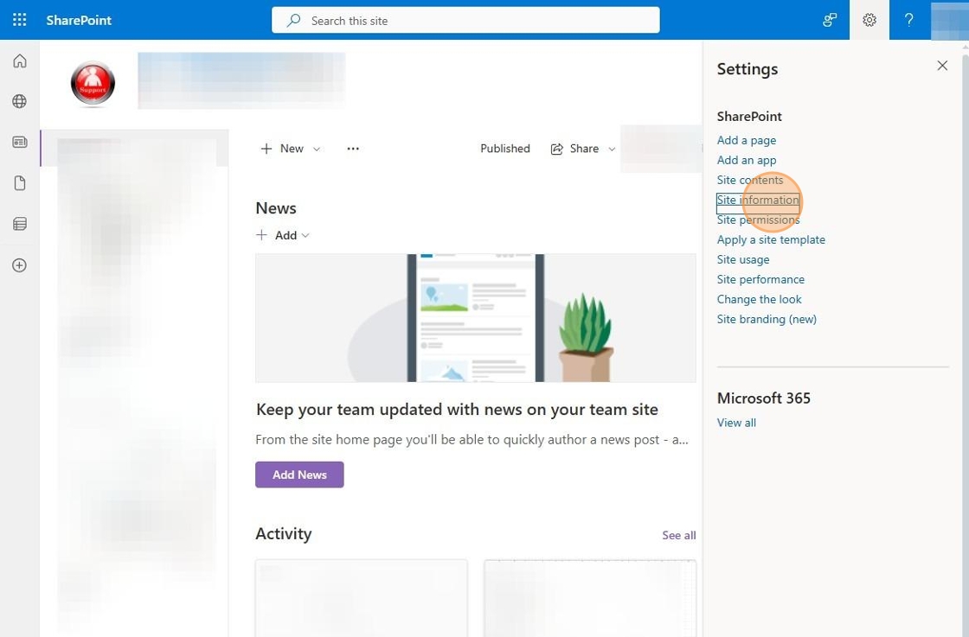Viewport: 969px width, 637px height.
Task: Click the red Support site logo
Action: 93,83
